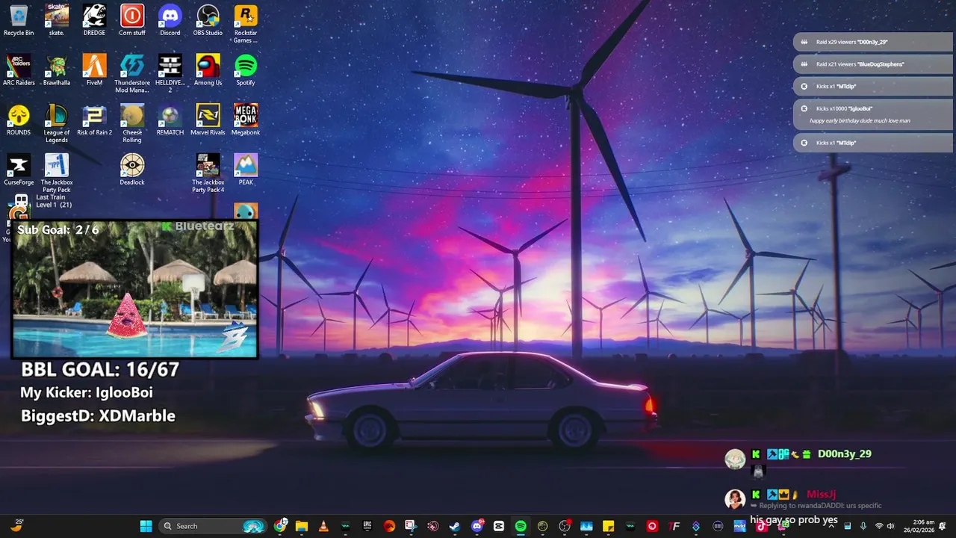Open Steam from the taskbar
This screenshot has height=538, width=956.
click(454, 526)
